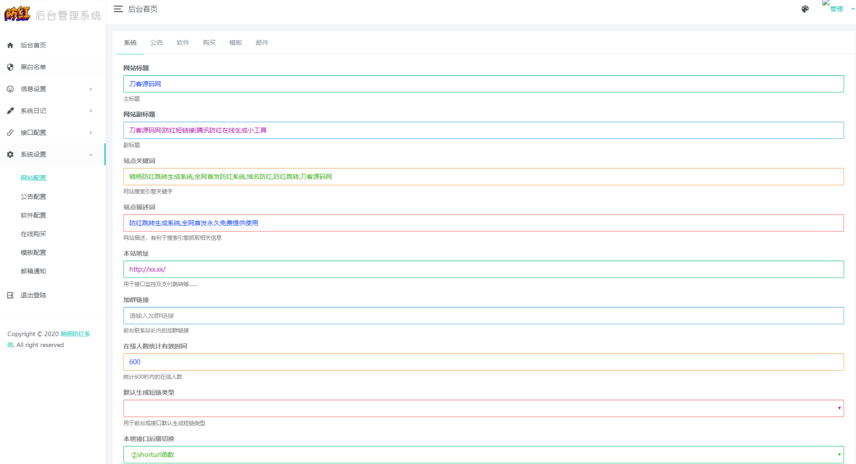Click the 站点关键词 field label
This screenshot has height=464, width=856.
[x=139, y=161]
